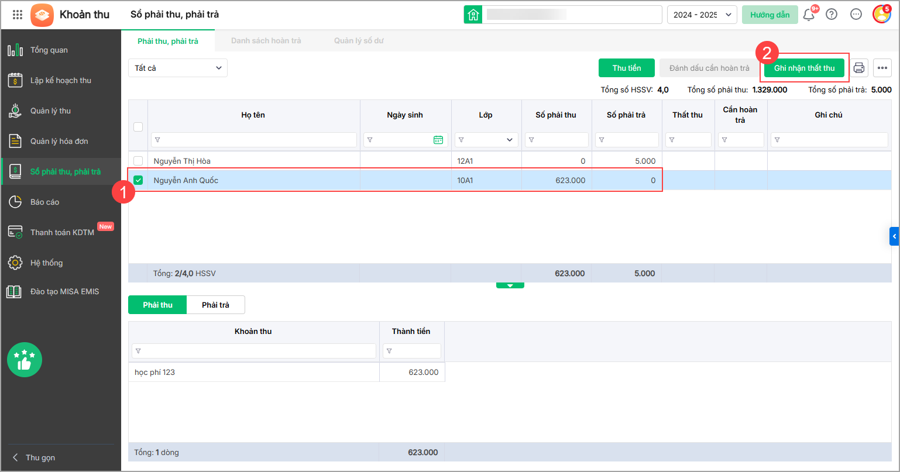The height and width of the screenshot is (472, 900).
Task: Focus the Họ tên filter input
Action: 254,140
